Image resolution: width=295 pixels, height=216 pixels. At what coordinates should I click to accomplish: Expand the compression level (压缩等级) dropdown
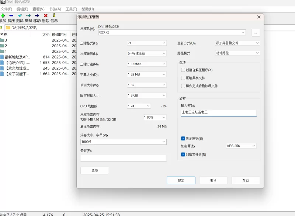pos(146,53)
